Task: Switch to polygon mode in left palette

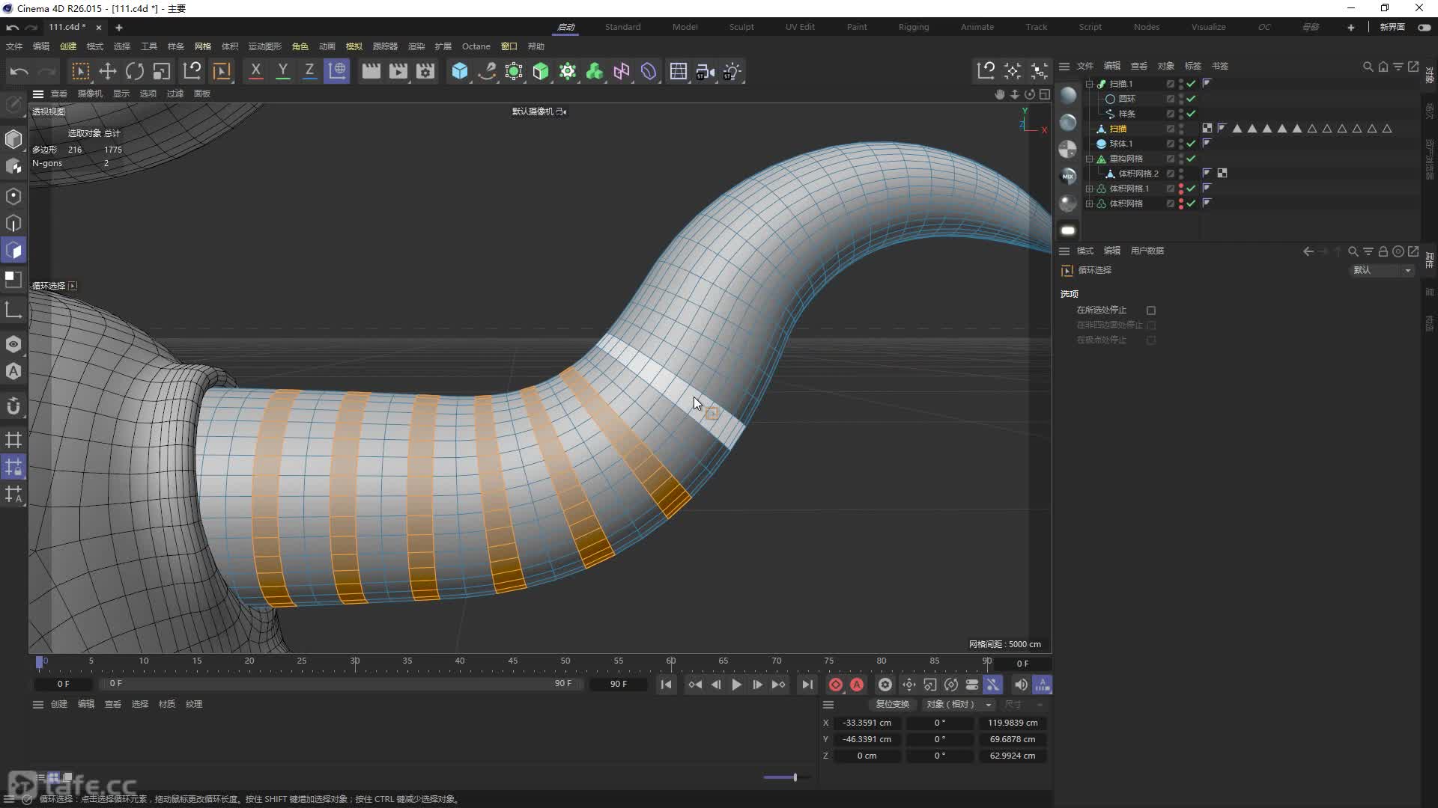Action: (x=13, y=250)
